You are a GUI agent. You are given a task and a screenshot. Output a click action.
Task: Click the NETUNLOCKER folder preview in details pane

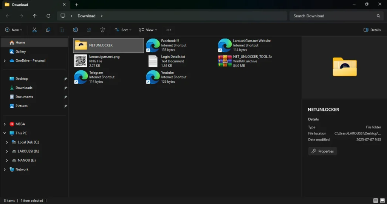pyautogui.click(x=345, y=67)
